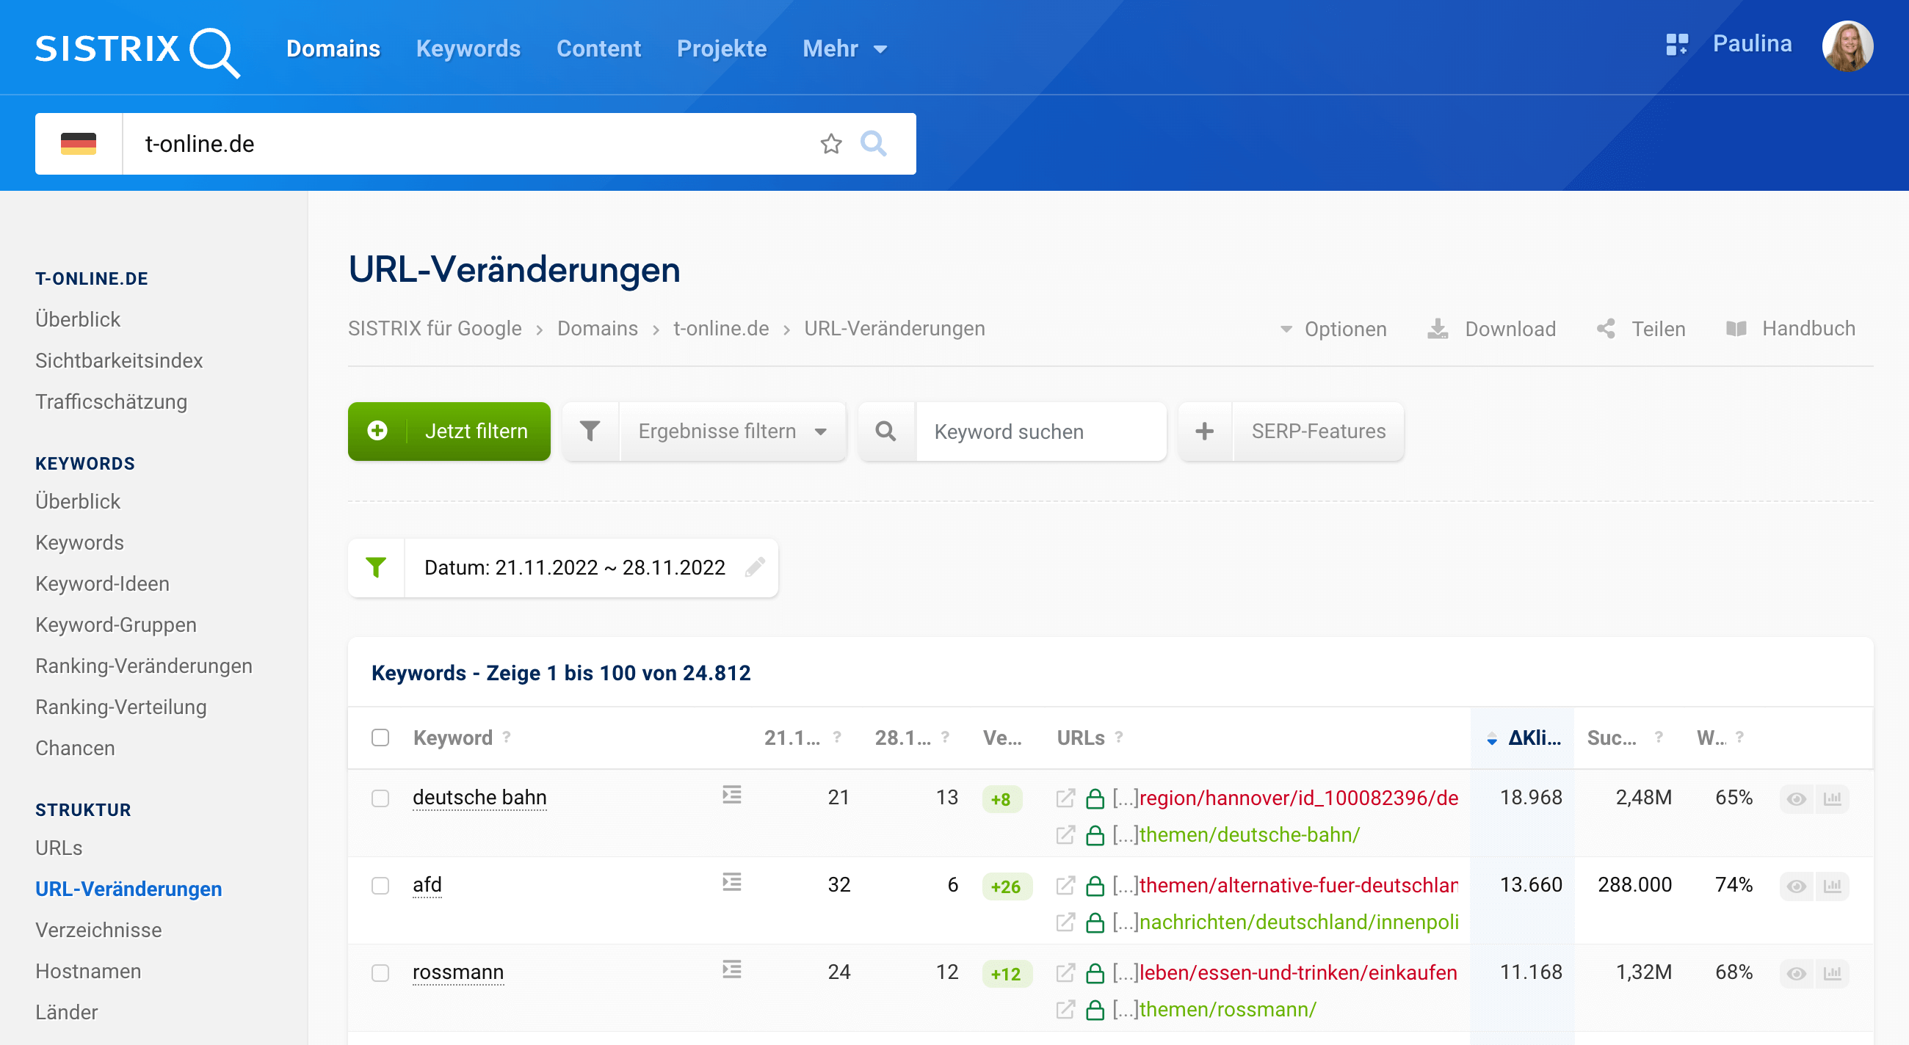Image resolution: width=1909 pixels, height=1045 pixels.
Task: Open external link for themen/alternative-fuer-deutschland URL
Action: [1065, 886]
